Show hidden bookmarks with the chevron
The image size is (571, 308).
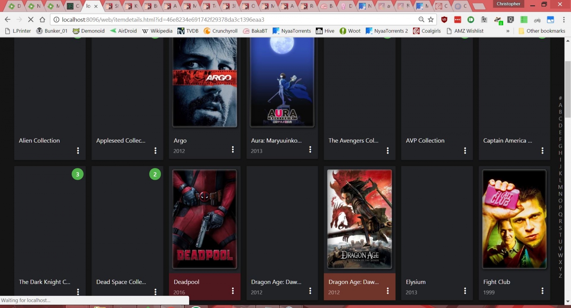tap(508, 31)
